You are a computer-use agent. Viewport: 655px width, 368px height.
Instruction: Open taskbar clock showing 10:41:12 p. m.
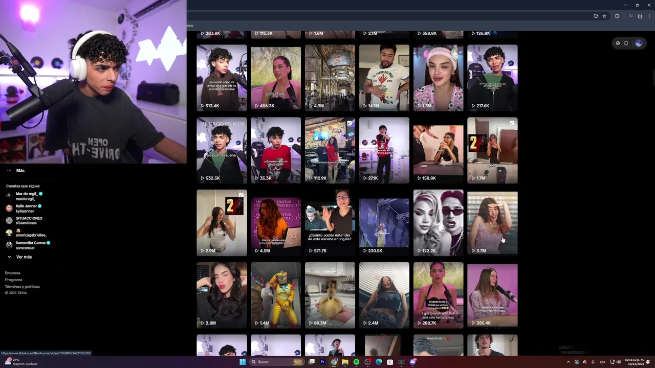click(x=634, y=362)
